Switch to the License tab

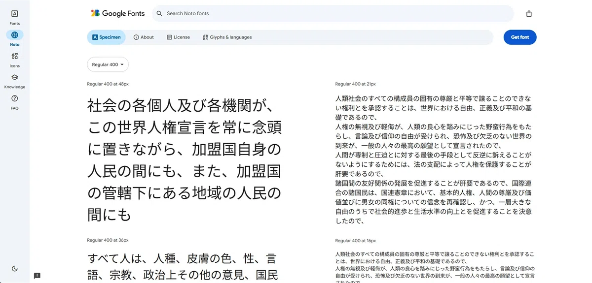point(178,37)
